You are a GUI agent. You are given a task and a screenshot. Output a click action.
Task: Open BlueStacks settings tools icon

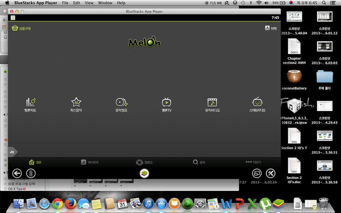[x=270, y=173]
